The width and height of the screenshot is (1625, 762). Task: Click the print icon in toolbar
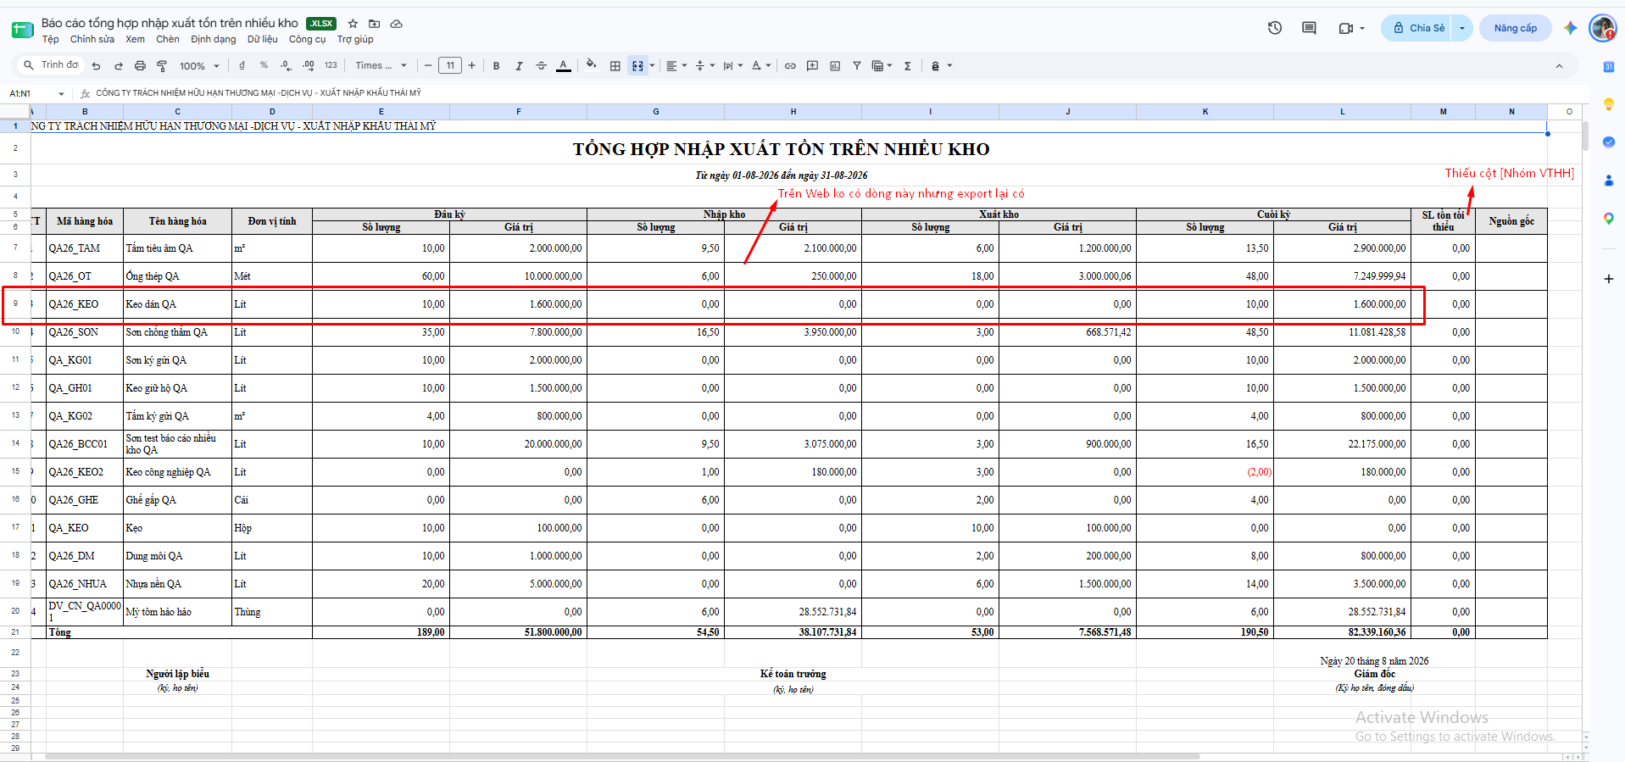tap(140, 65)
